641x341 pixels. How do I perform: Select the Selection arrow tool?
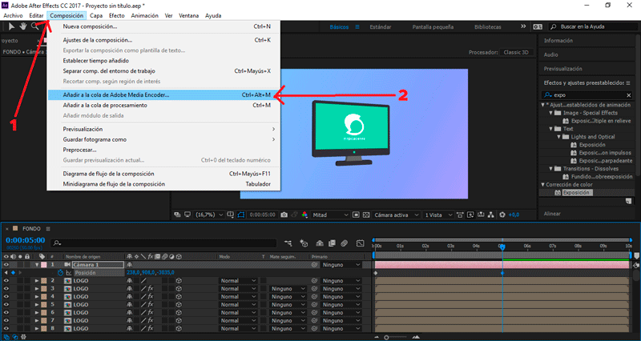10,26
